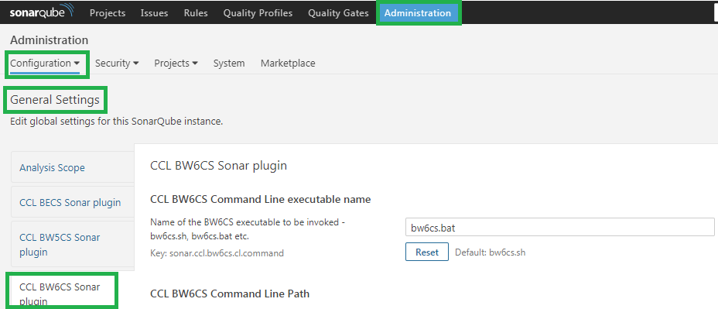718x309 pixels.
Task: Open the Projects page in top navigation bar
Action: tap(108, 13)
